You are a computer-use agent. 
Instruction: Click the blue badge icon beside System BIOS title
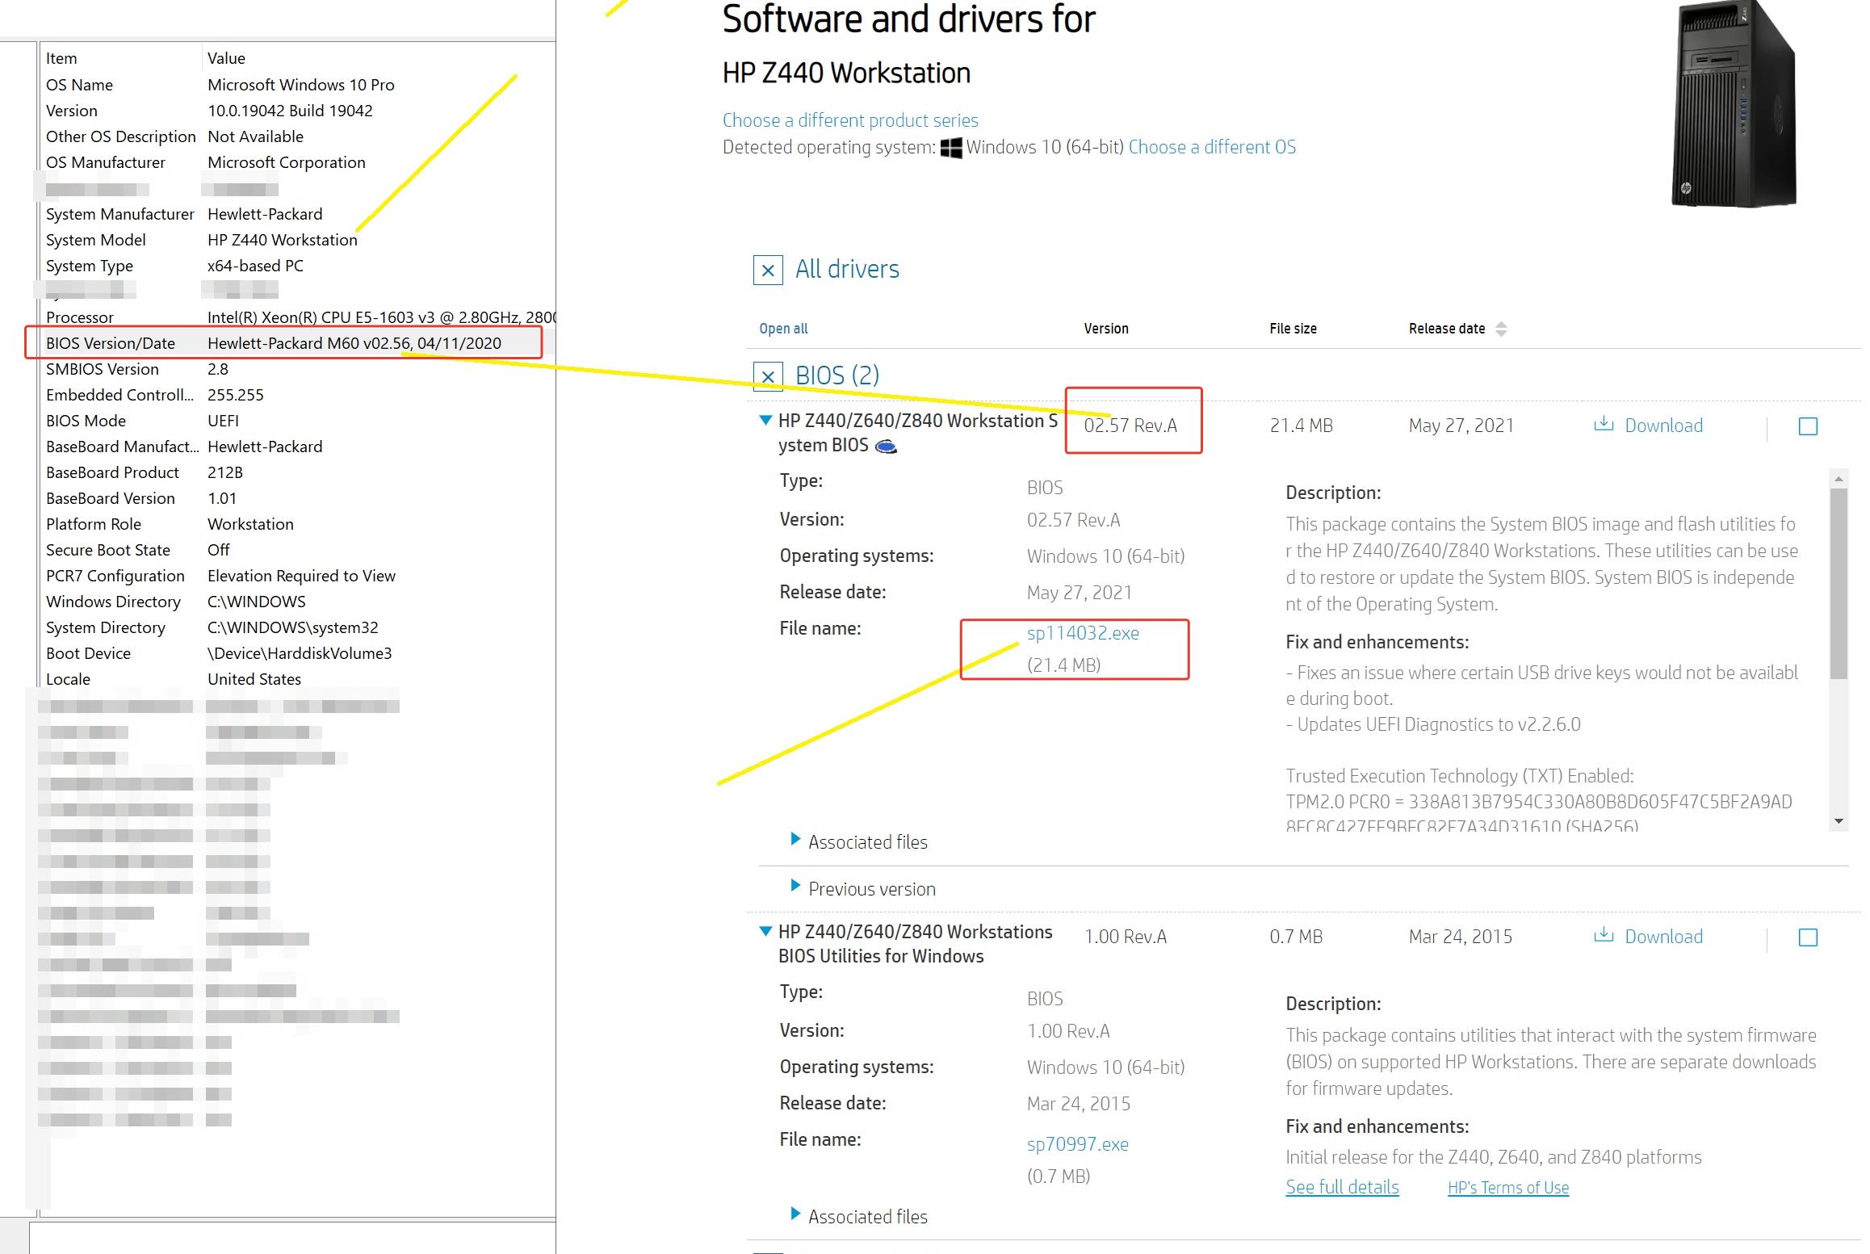click(886, 447)
